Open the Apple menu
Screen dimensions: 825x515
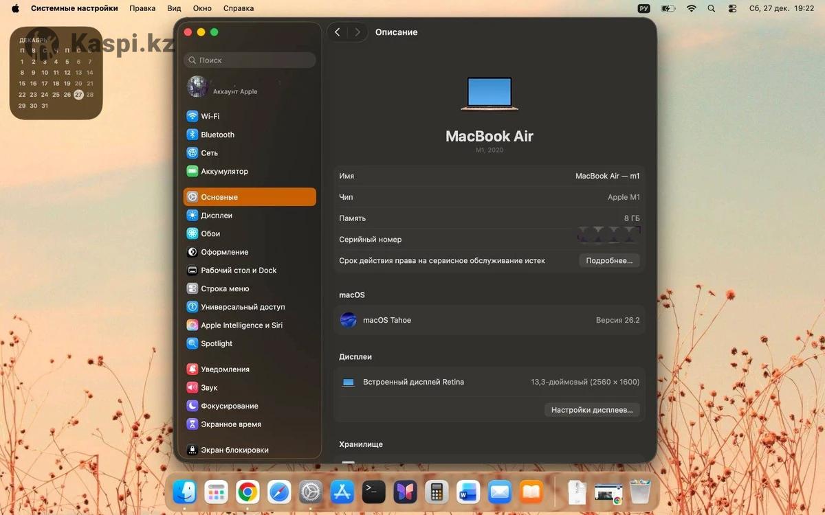[x=15, y=8]
